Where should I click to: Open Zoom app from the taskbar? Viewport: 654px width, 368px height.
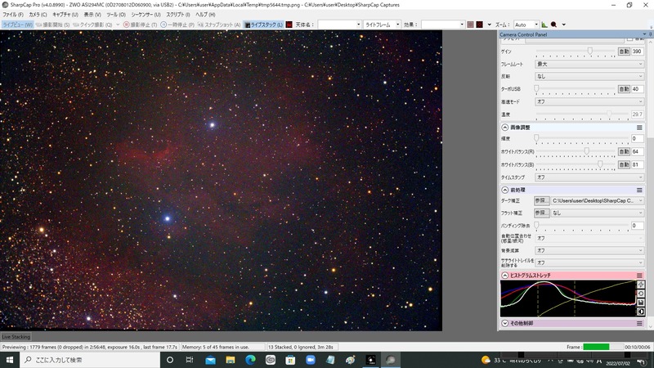(311, 360)
